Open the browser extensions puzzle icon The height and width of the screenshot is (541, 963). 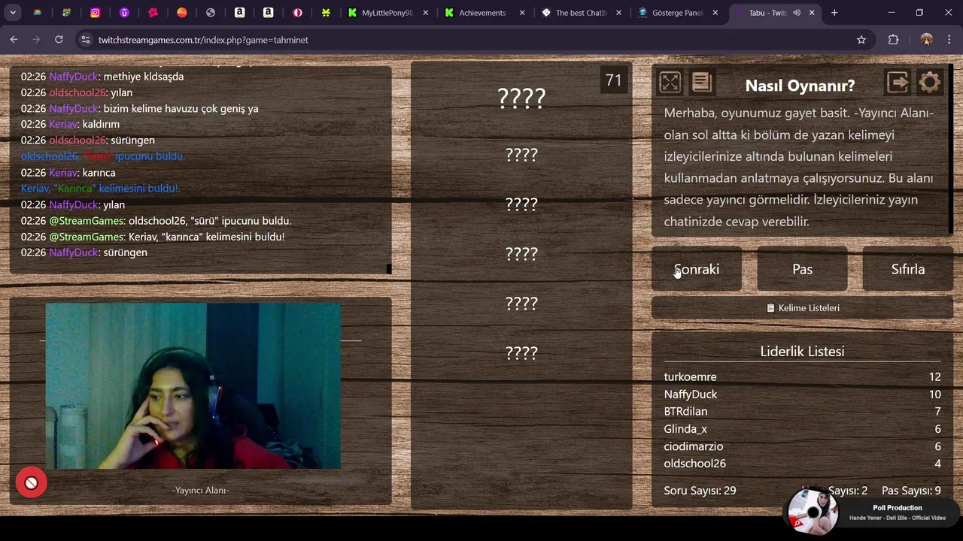[893, 40]
